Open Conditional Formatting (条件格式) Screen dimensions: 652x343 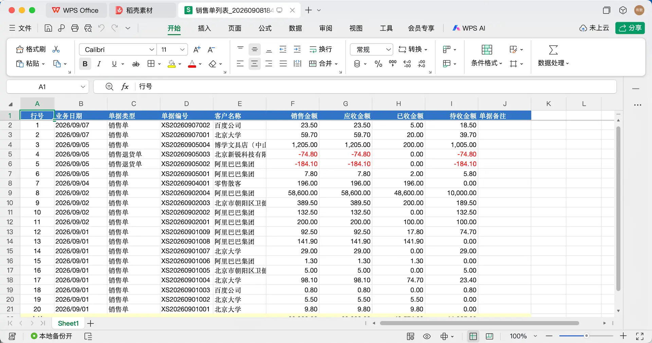pos(487,56)
